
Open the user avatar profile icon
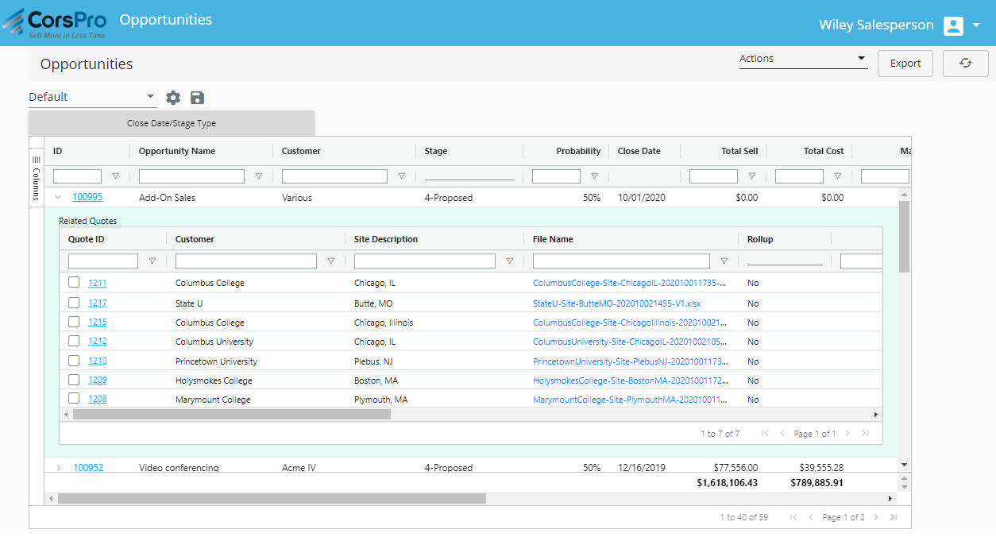[x=953, y=25]
